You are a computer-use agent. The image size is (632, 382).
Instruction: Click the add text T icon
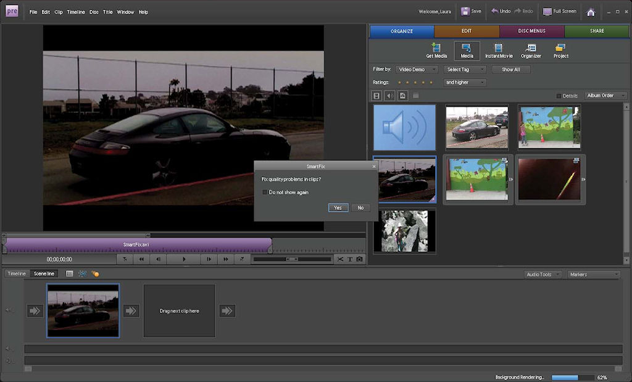(350, 259)
